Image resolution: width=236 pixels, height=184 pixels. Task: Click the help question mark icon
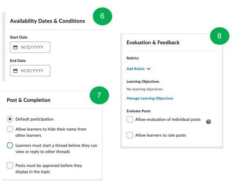(x=209, y=122)
